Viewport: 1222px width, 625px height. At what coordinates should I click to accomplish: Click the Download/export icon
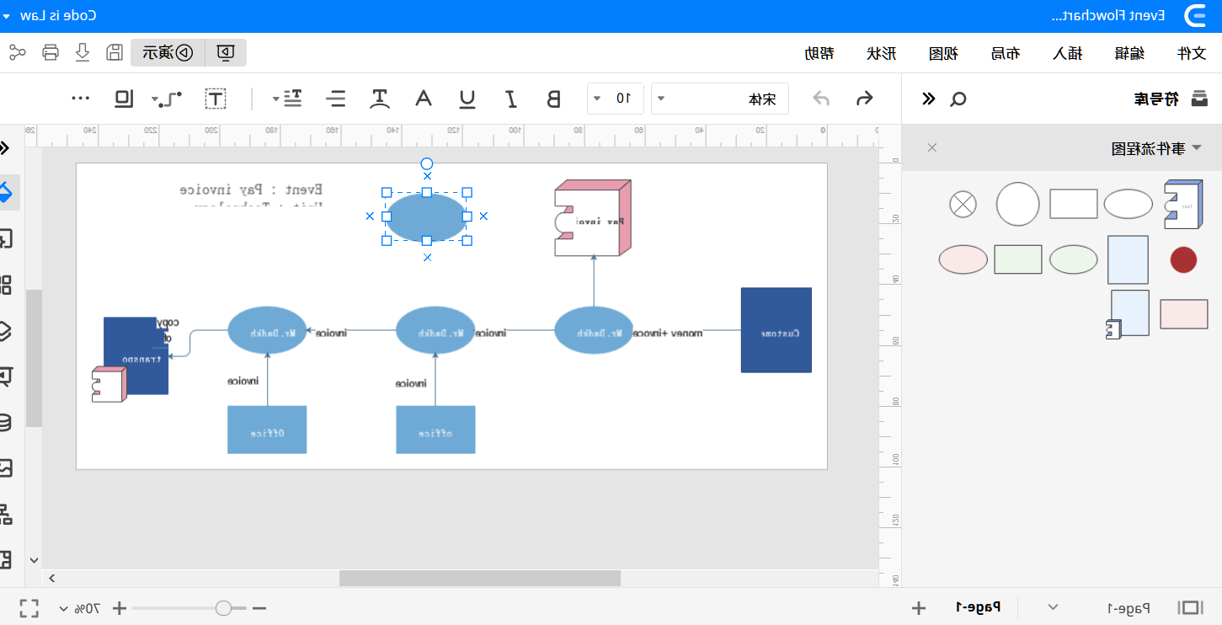tap(83, 52)
